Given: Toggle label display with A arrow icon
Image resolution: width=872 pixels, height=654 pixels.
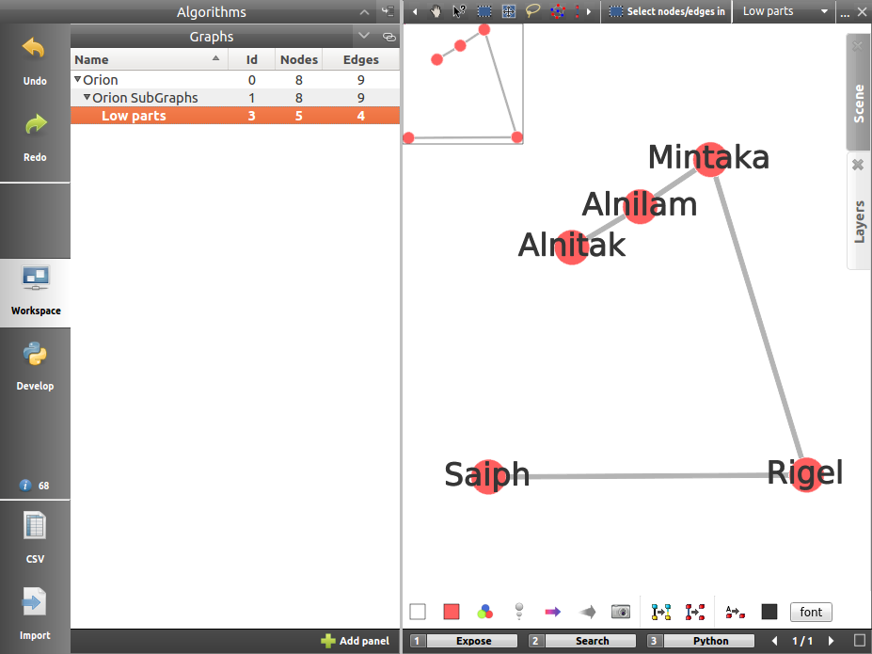Looking at the screenshot, I should pos(735,612).
